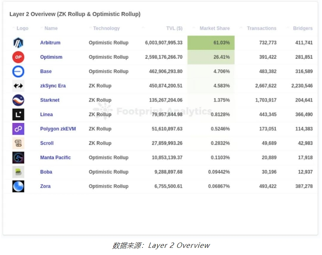This screenshot has height=255, width=322.
Task: Click the Starknet logo icon
Action: (18, 100)
